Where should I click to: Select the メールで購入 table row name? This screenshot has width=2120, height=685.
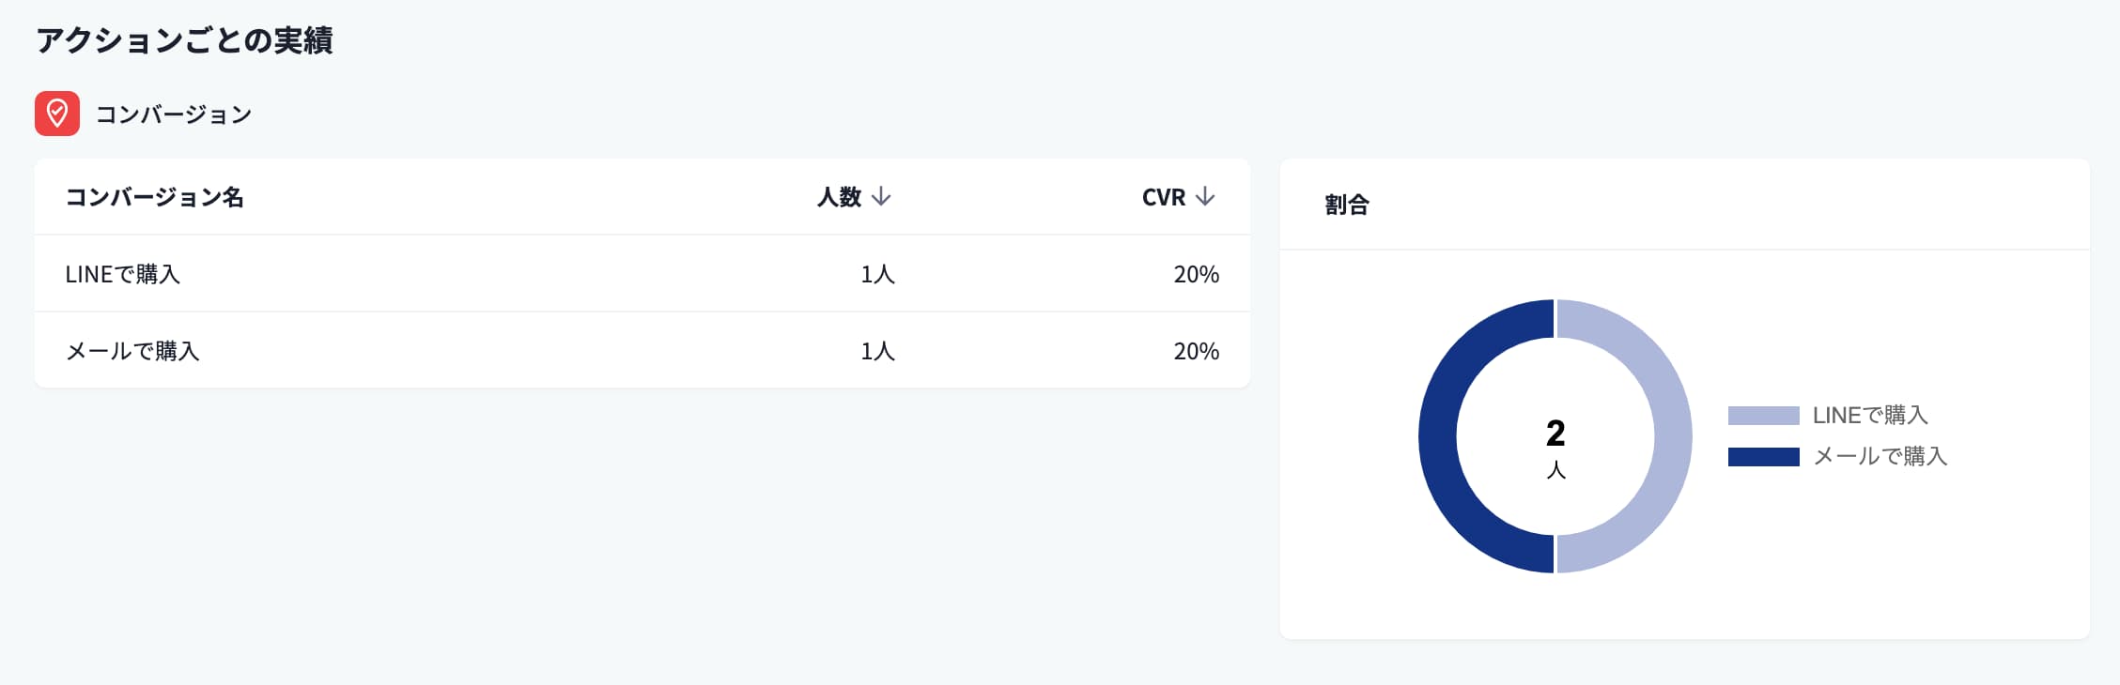(x=132, y=351)
